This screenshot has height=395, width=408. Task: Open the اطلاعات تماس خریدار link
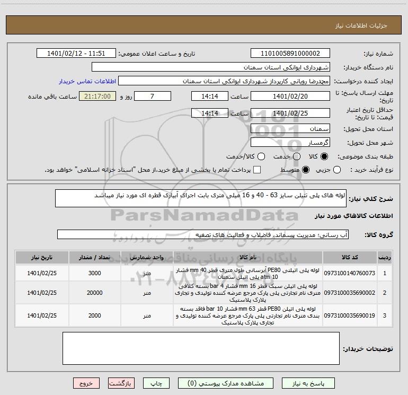point(87,81)
